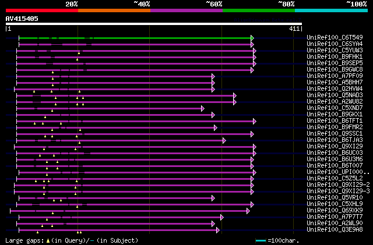Click the UniRef100_Q5NAD3 label

[x=335, y=95]
